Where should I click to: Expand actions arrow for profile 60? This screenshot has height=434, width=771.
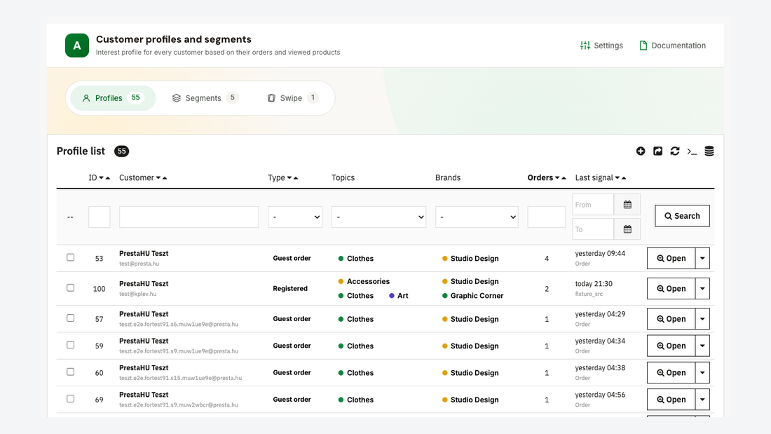tap(702, 373)
